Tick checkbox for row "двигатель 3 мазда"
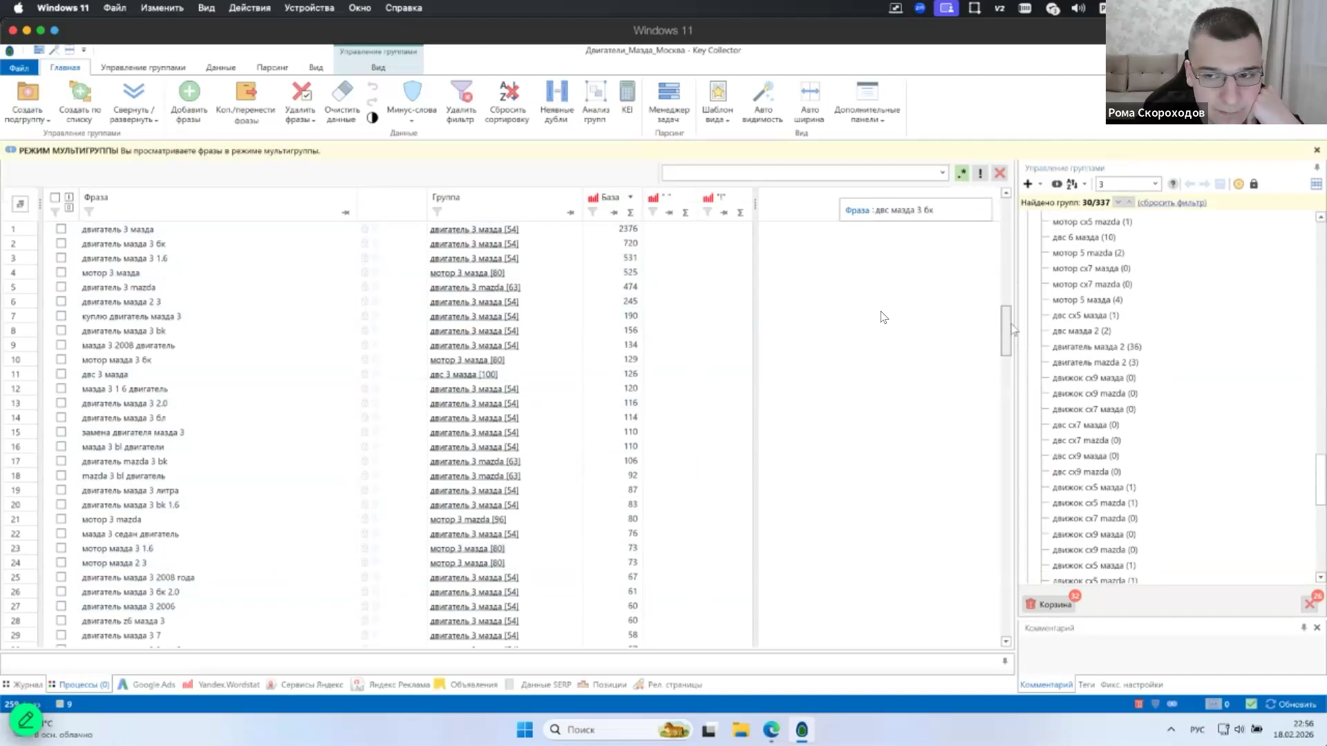 [x=61, y=229]
